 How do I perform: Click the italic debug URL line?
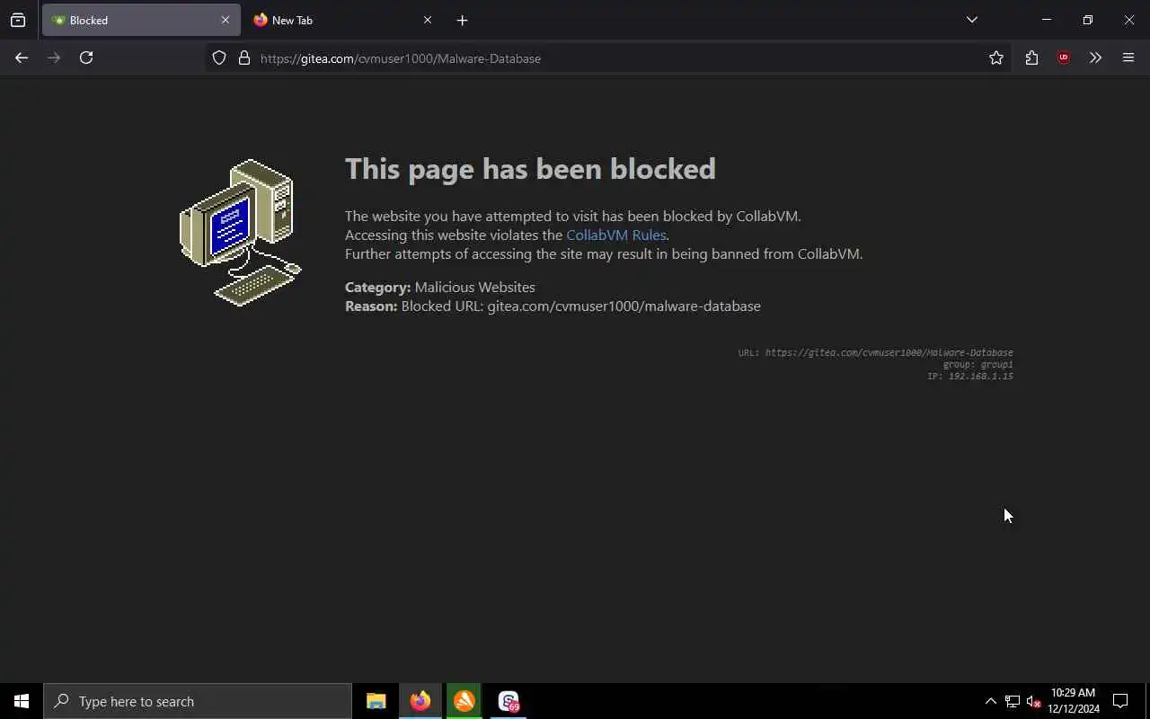875,352
